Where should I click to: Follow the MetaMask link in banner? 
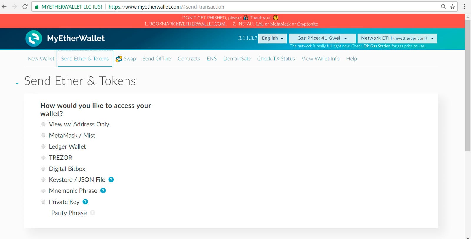[280, 24]
